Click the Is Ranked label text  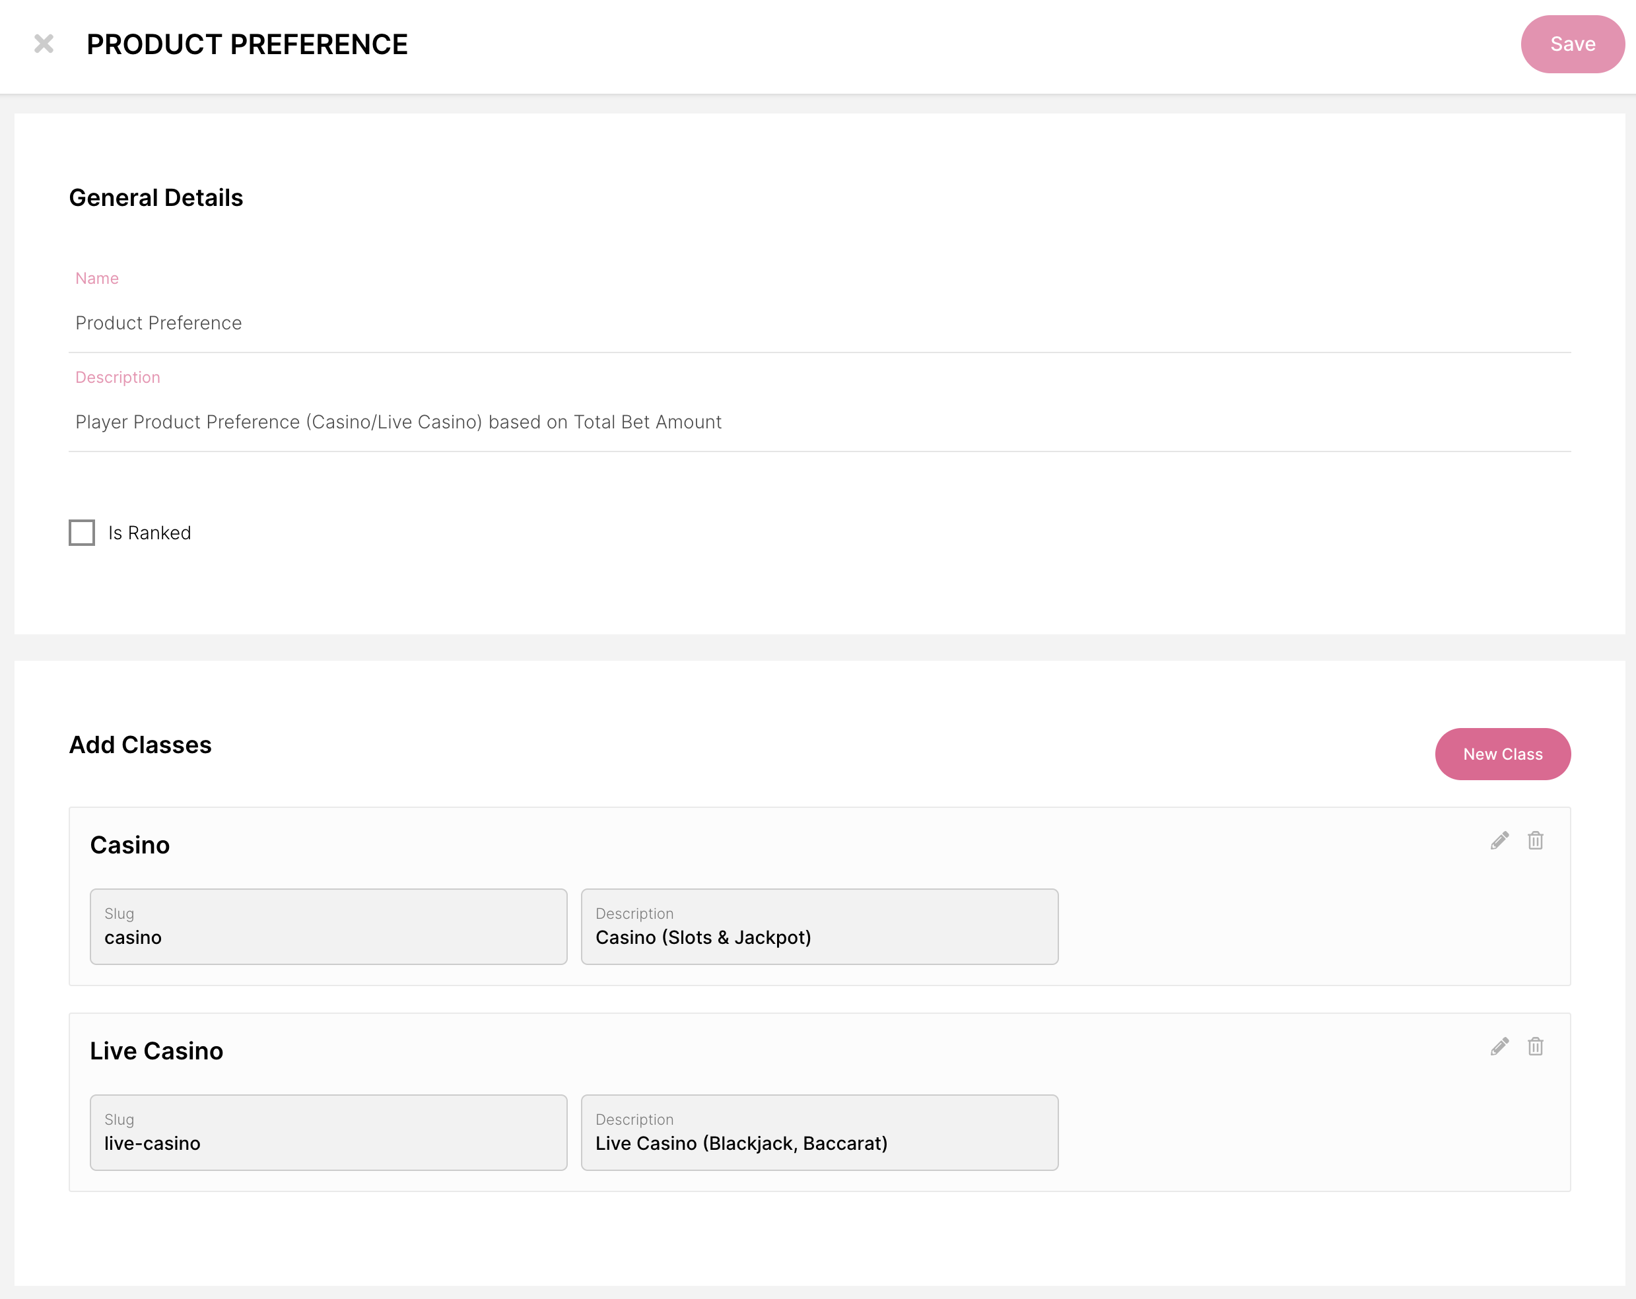pos(149,533)
